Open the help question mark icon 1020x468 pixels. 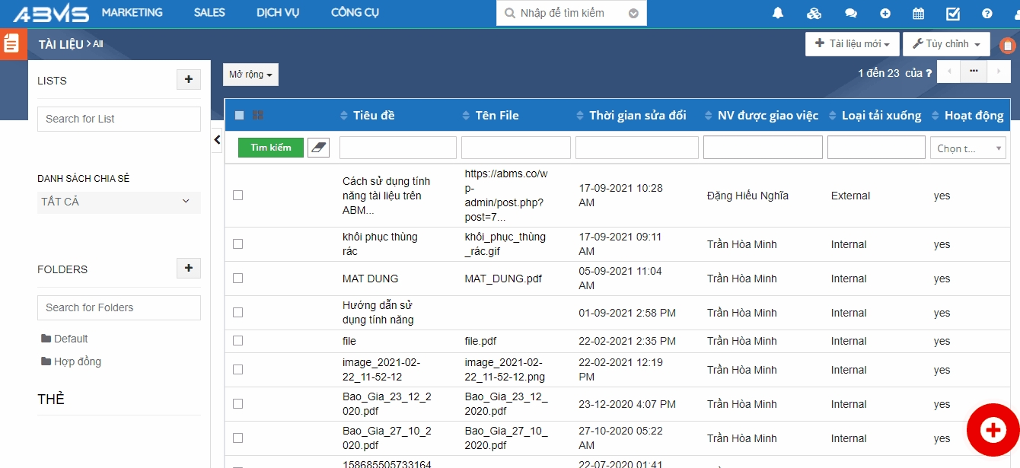click(x=987, y=14)
